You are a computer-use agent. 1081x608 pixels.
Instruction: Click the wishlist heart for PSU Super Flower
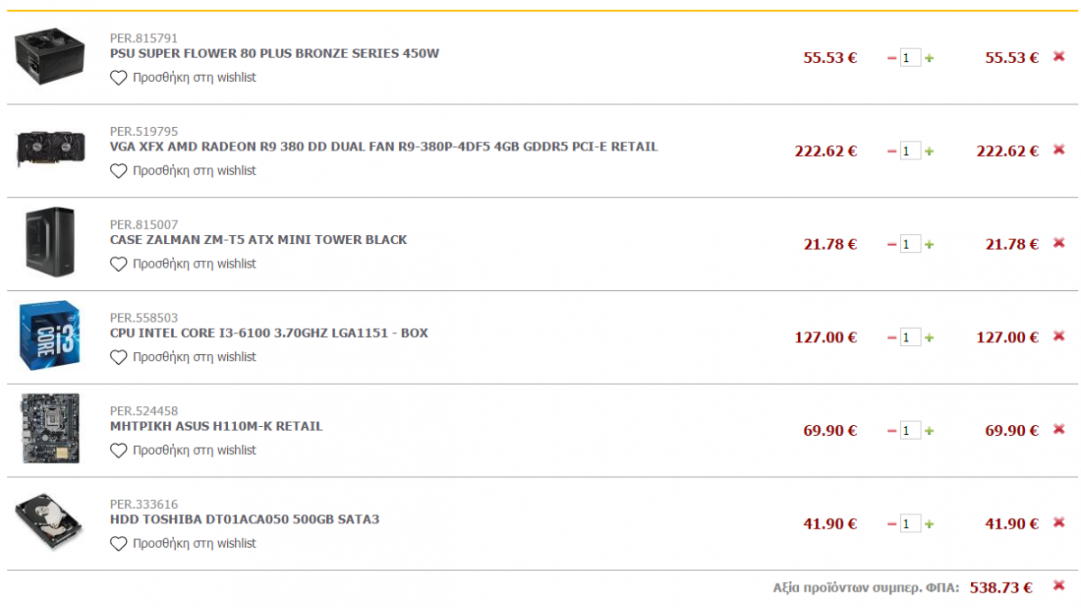tap(119, 77)
